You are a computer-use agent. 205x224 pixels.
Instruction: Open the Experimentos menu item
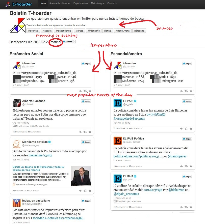tap(81, 3)
